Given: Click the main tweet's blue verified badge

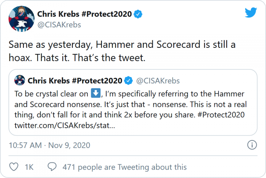Looking at the screenshot, I should point(139,14).
